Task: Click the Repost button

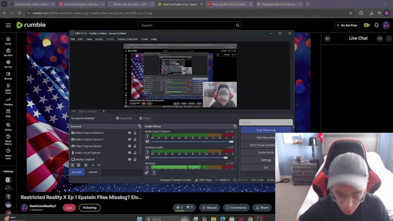Action: [x=209, y=208]
